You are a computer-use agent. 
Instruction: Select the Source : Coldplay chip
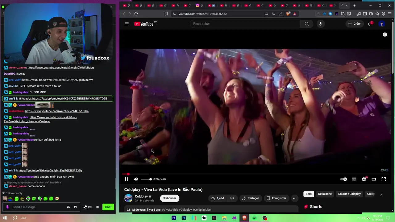(349, 194)
